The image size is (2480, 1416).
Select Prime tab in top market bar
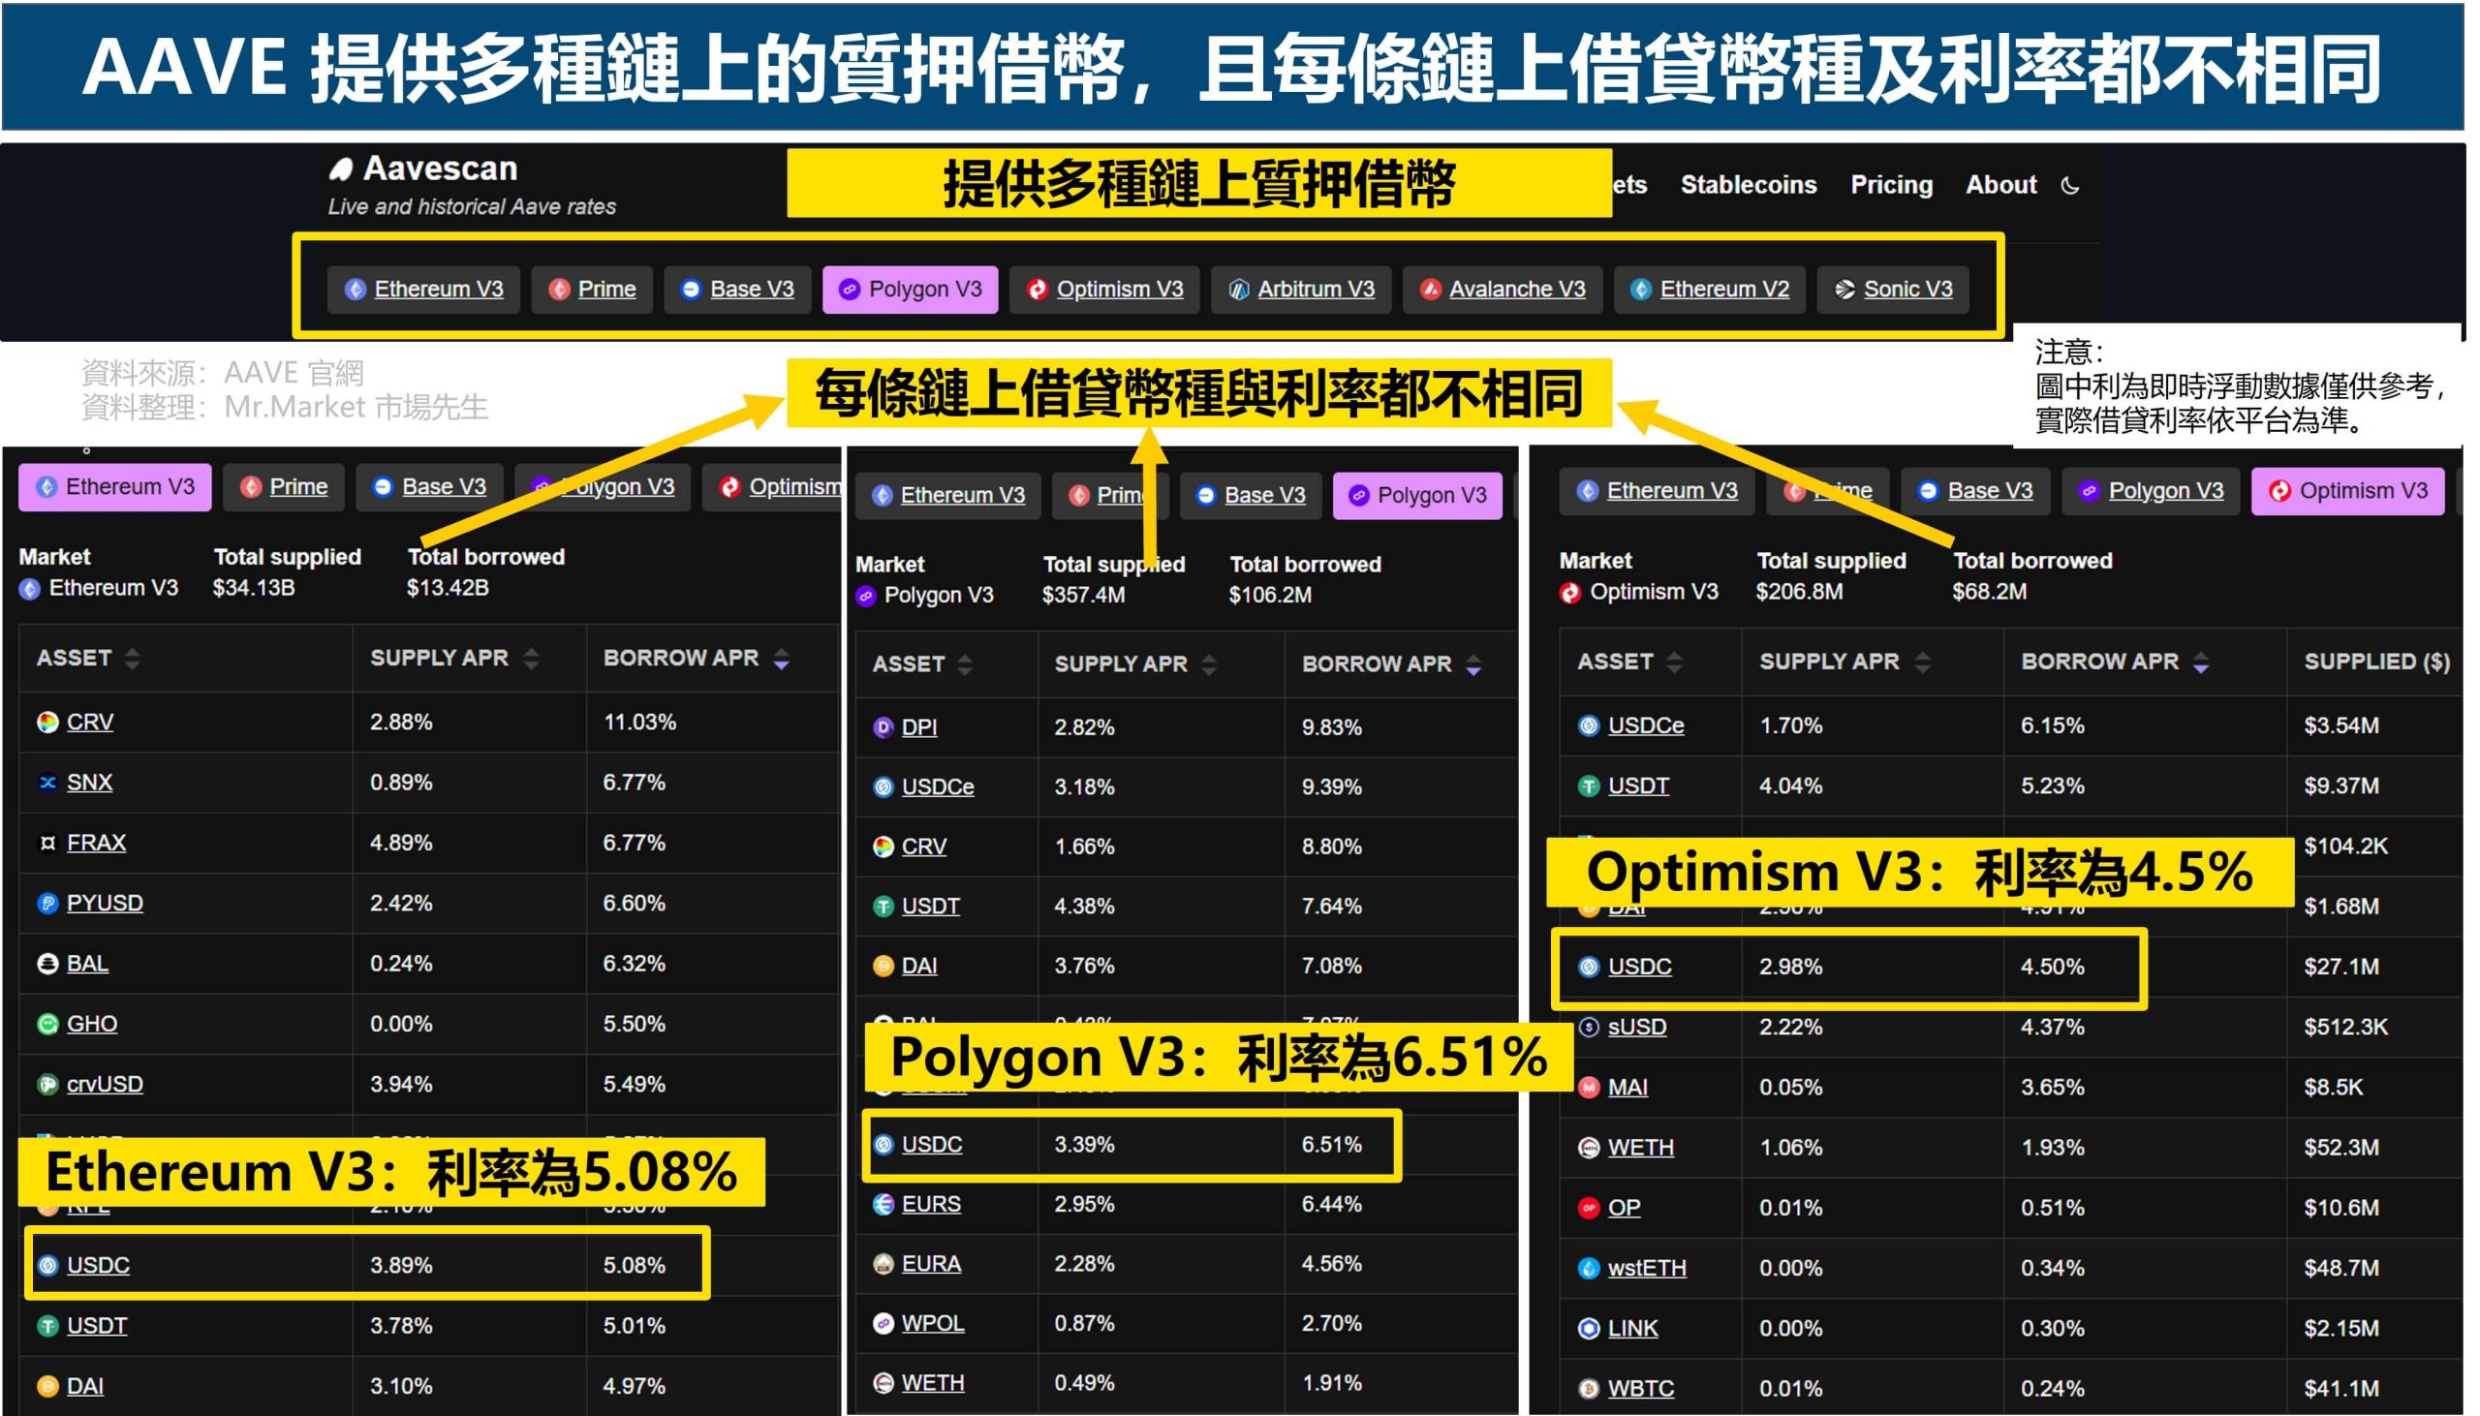pos(591,289)
